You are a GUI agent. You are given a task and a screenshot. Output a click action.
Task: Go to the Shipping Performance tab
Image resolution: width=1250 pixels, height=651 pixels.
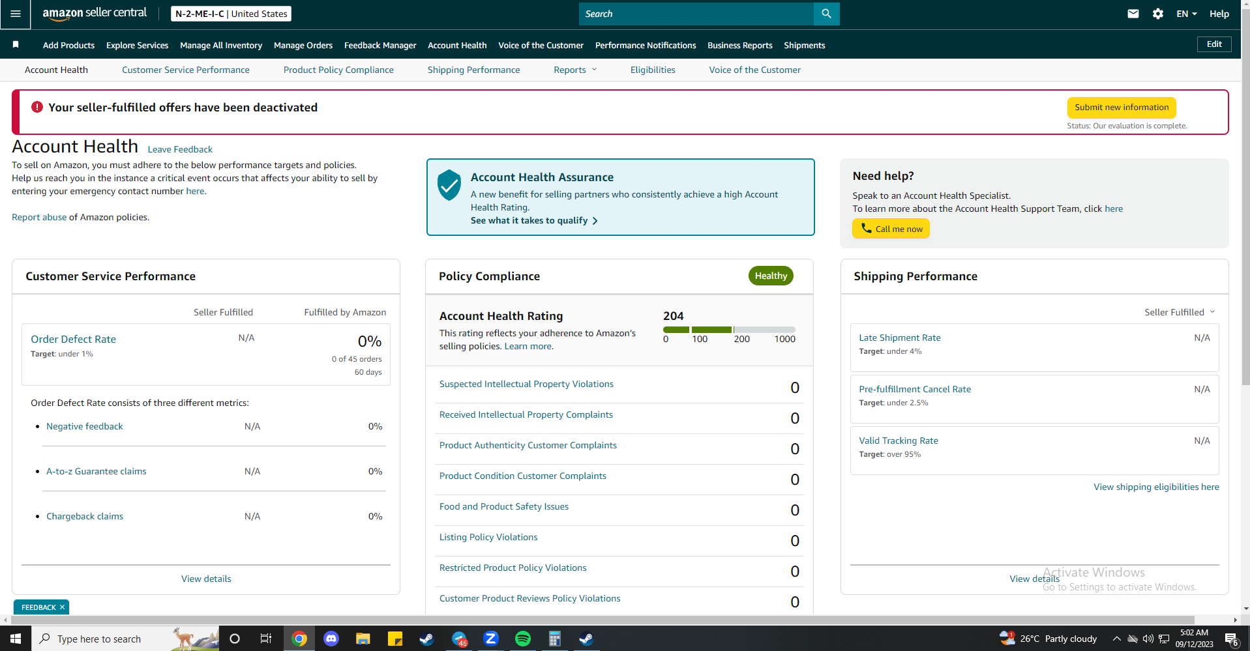474,70
